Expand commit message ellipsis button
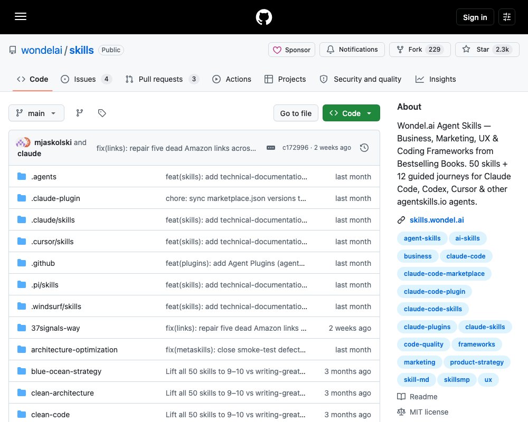528x422 pixels. coord(271,148)
